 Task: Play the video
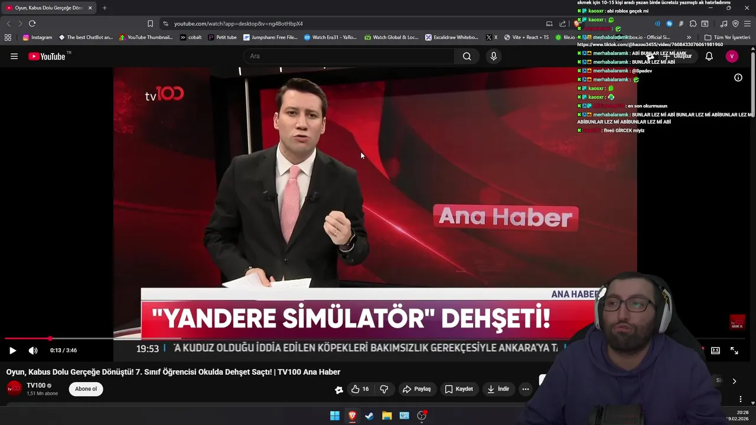pos(12,350)
